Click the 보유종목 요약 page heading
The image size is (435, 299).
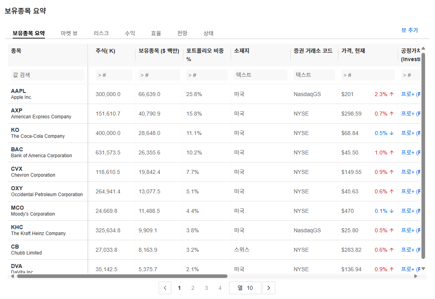click(x=25, y=11)
